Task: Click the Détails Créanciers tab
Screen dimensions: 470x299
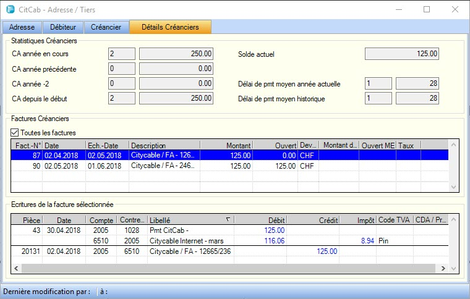Action: pyautogui.click(x=170, y=27)
